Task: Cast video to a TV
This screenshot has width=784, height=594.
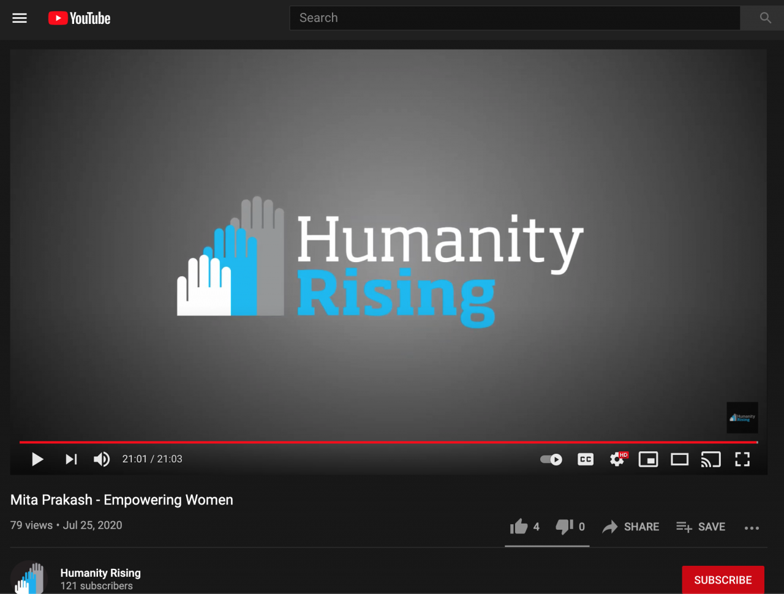Action: 710,459
